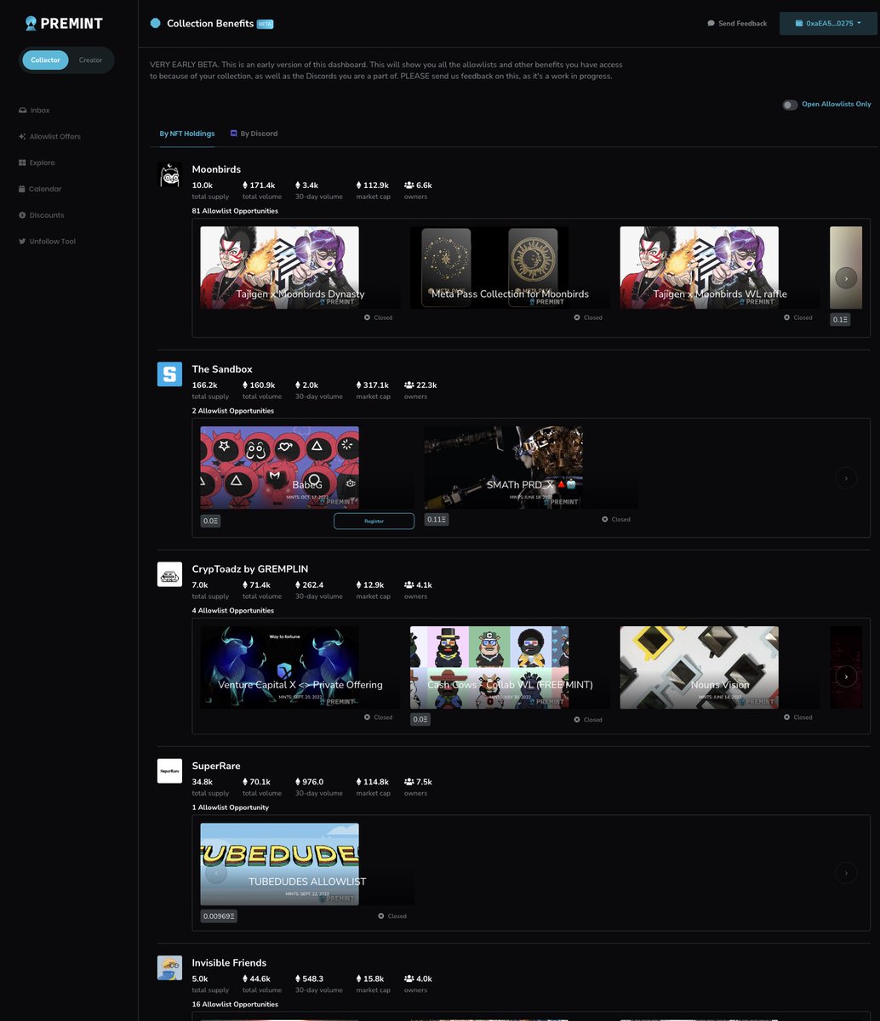The width and height of the screenshot is (880, 1021).
Task: Click the SuperRare collection logo
Action: point(170,771)
